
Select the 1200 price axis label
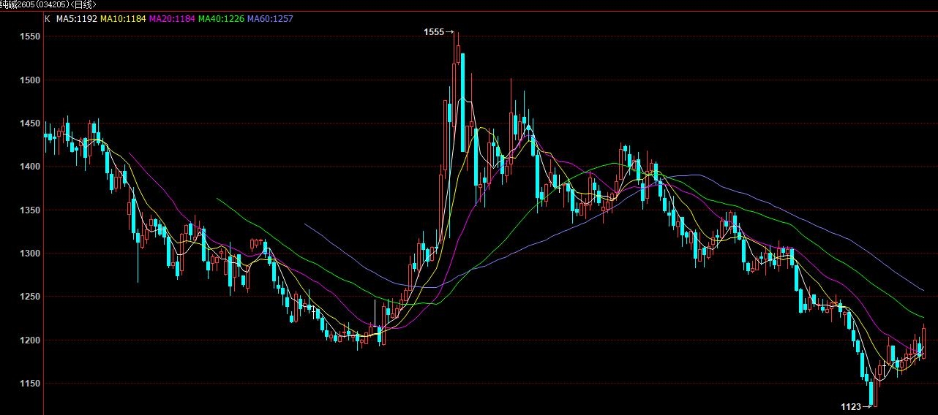[x=31, y=340]
